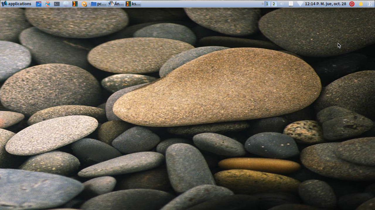Click the red power button icon
Viewport: 375px width, 210px height.
tap(352, 4)
